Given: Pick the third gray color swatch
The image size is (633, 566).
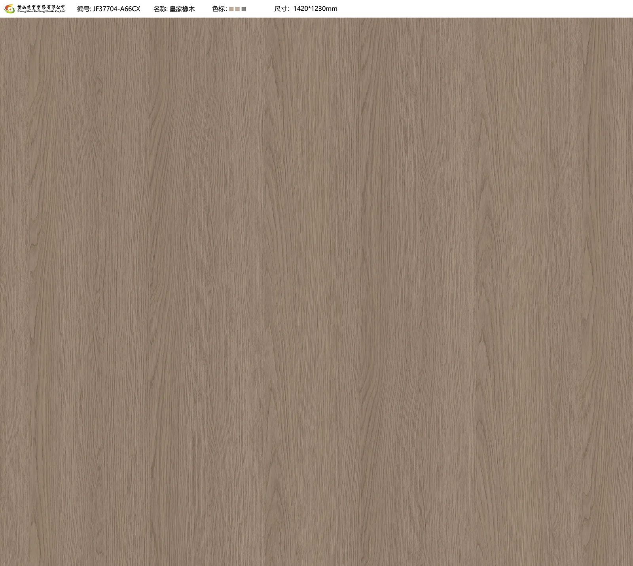Looking at the screenshot, I should [244, 9].
